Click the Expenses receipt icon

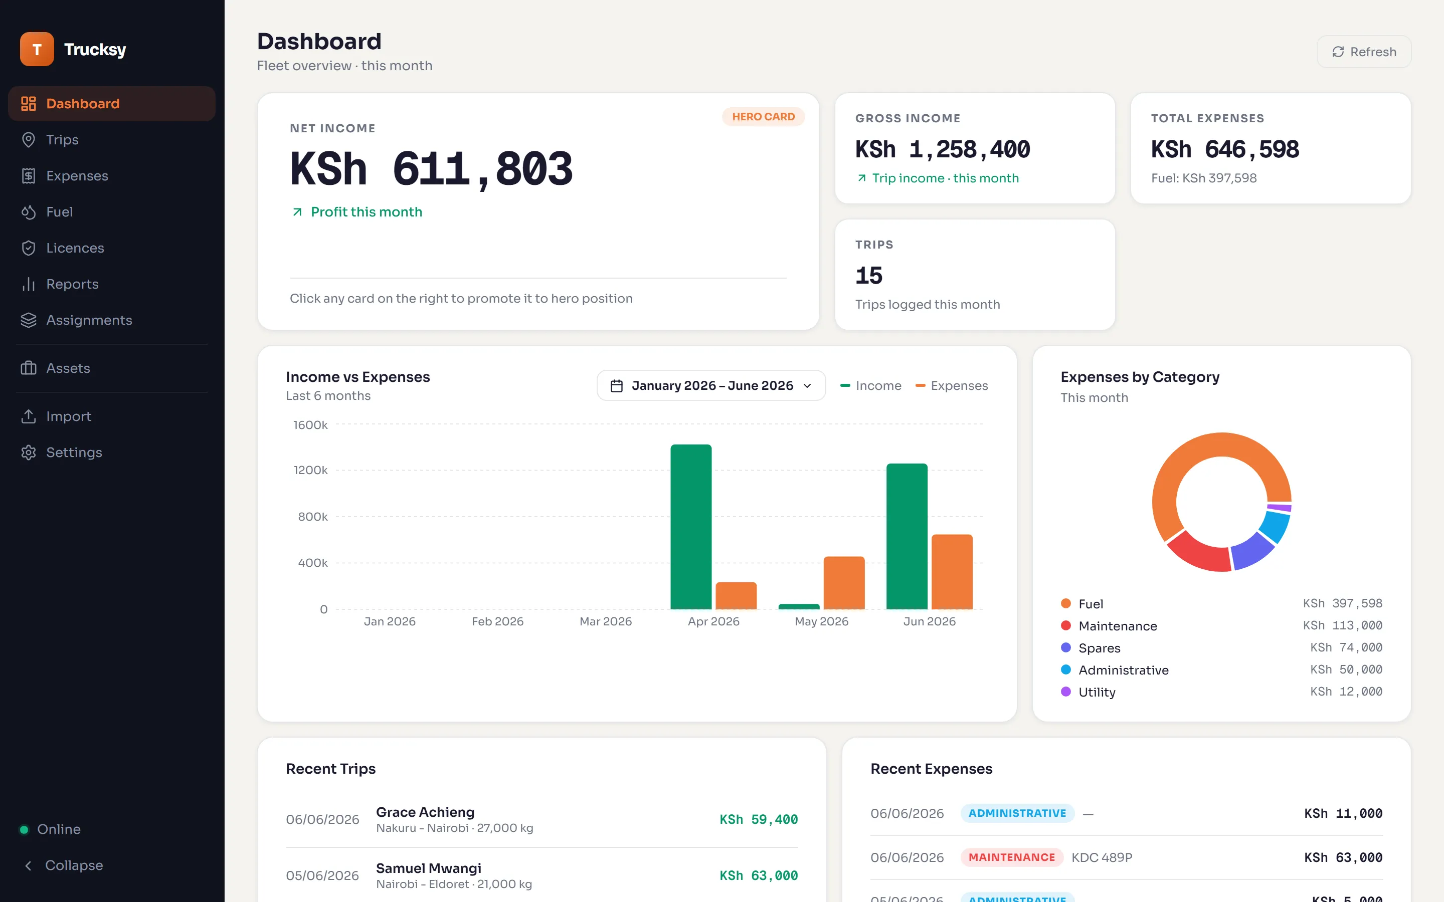(x=29, y=176)
